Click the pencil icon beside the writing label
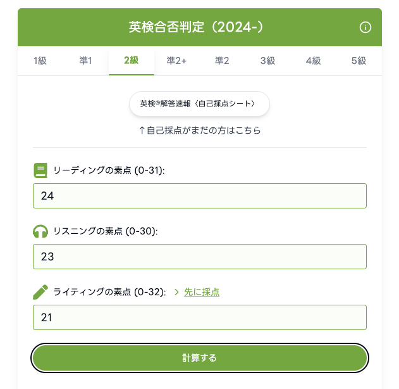Screen dimensions: 399x389 tap(40, 292)
